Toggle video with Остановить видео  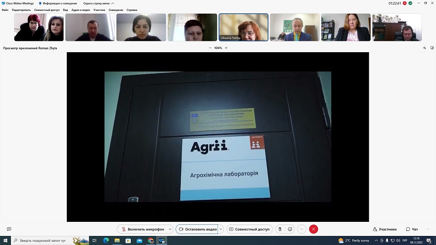(x=197, y=229)
